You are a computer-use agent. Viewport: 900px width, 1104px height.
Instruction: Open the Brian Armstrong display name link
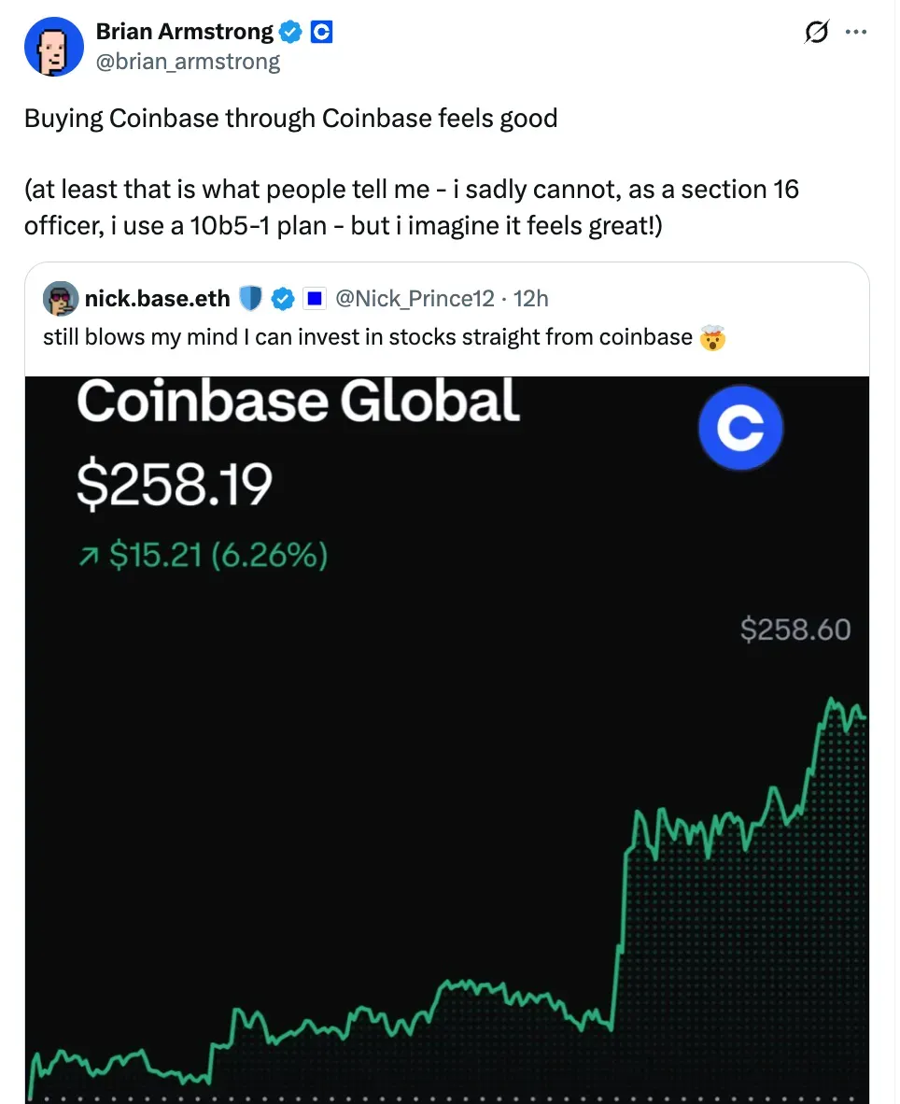[184, 33]
